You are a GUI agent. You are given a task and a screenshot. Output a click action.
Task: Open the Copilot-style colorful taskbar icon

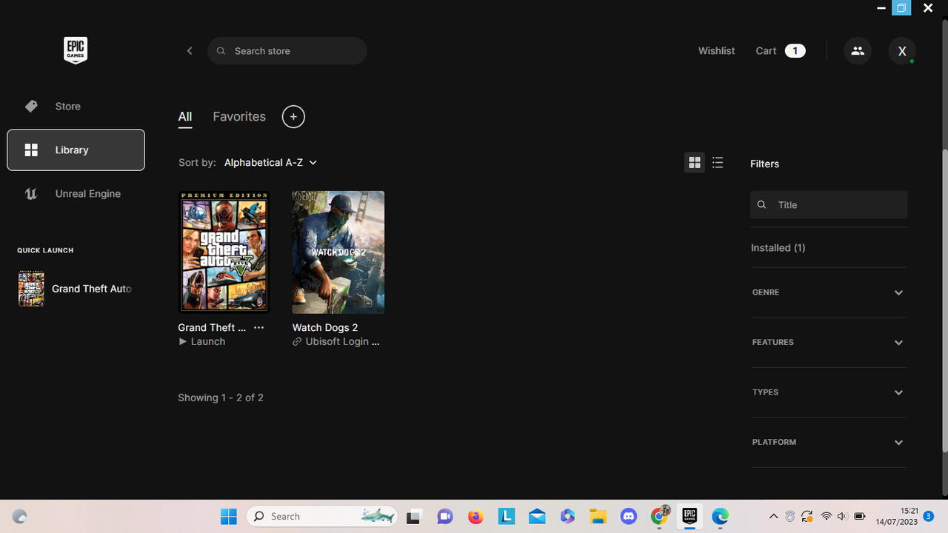click(x=568, y=516)
